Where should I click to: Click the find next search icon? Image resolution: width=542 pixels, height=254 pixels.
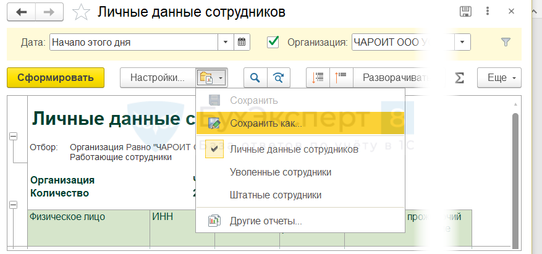pos(279,78)
